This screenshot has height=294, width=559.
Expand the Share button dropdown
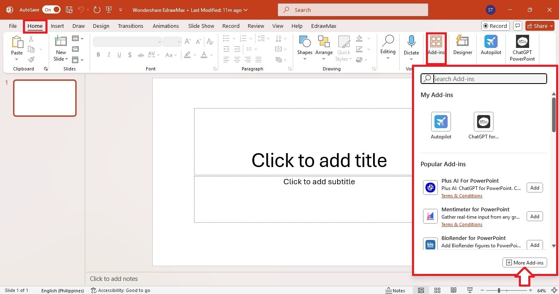[551, 26]
